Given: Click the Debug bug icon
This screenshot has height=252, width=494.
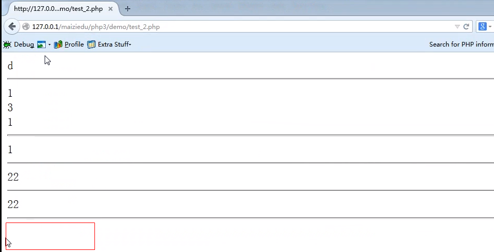Looking at the screenshot, I should [7, 45].
